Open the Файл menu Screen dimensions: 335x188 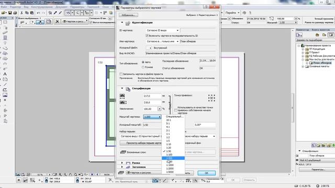(x=4, y=7)
